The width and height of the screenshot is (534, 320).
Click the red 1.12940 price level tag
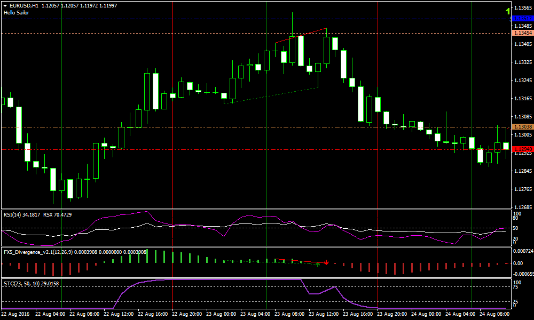(522, 149)
